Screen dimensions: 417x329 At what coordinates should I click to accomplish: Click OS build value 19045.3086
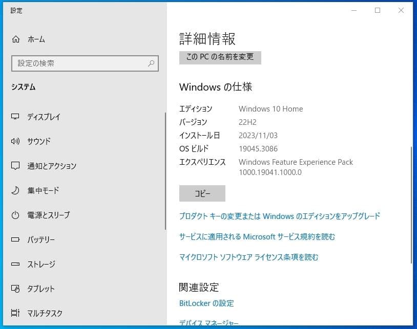(258, 149)
